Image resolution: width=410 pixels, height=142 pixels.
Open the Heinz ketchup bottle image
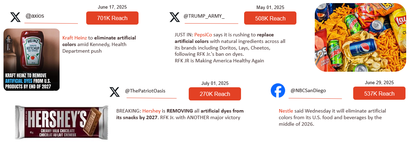click(32, 59)
